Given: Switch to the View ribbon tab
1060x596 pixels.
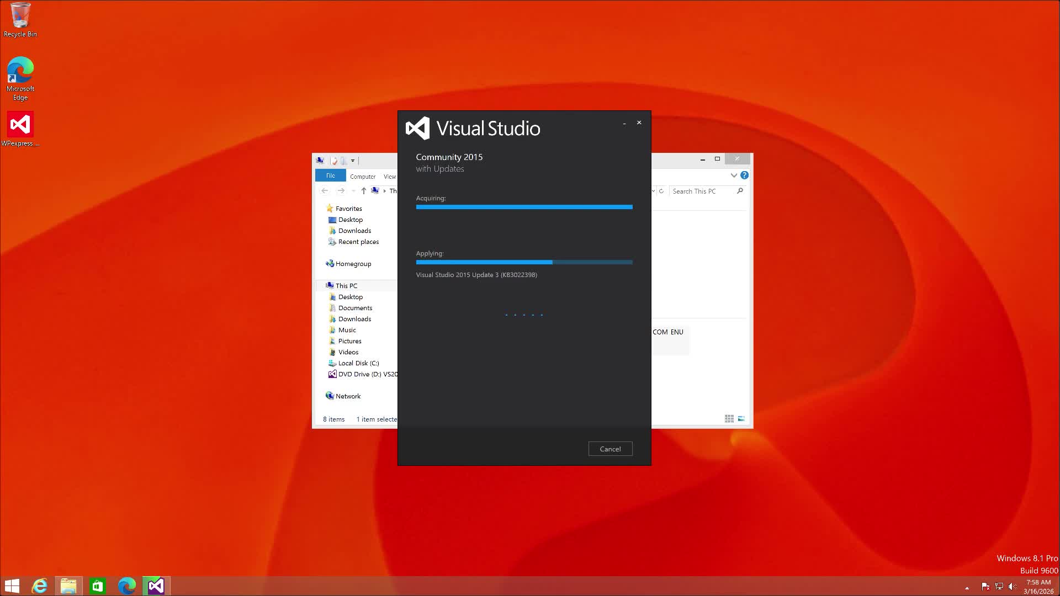Looking at the screenshot, I should (x=390, y=177).
